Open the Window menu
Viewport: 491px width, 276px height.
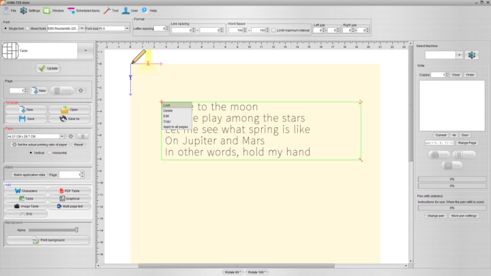coord(54,11)
